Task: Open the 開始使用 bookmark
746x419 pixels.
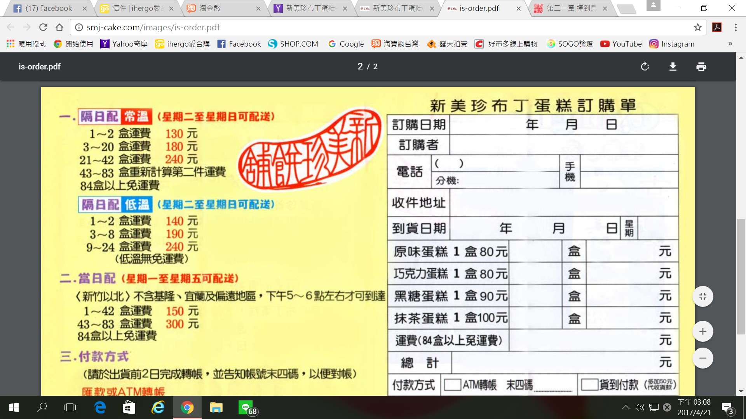Action: [x=74, y=44]
